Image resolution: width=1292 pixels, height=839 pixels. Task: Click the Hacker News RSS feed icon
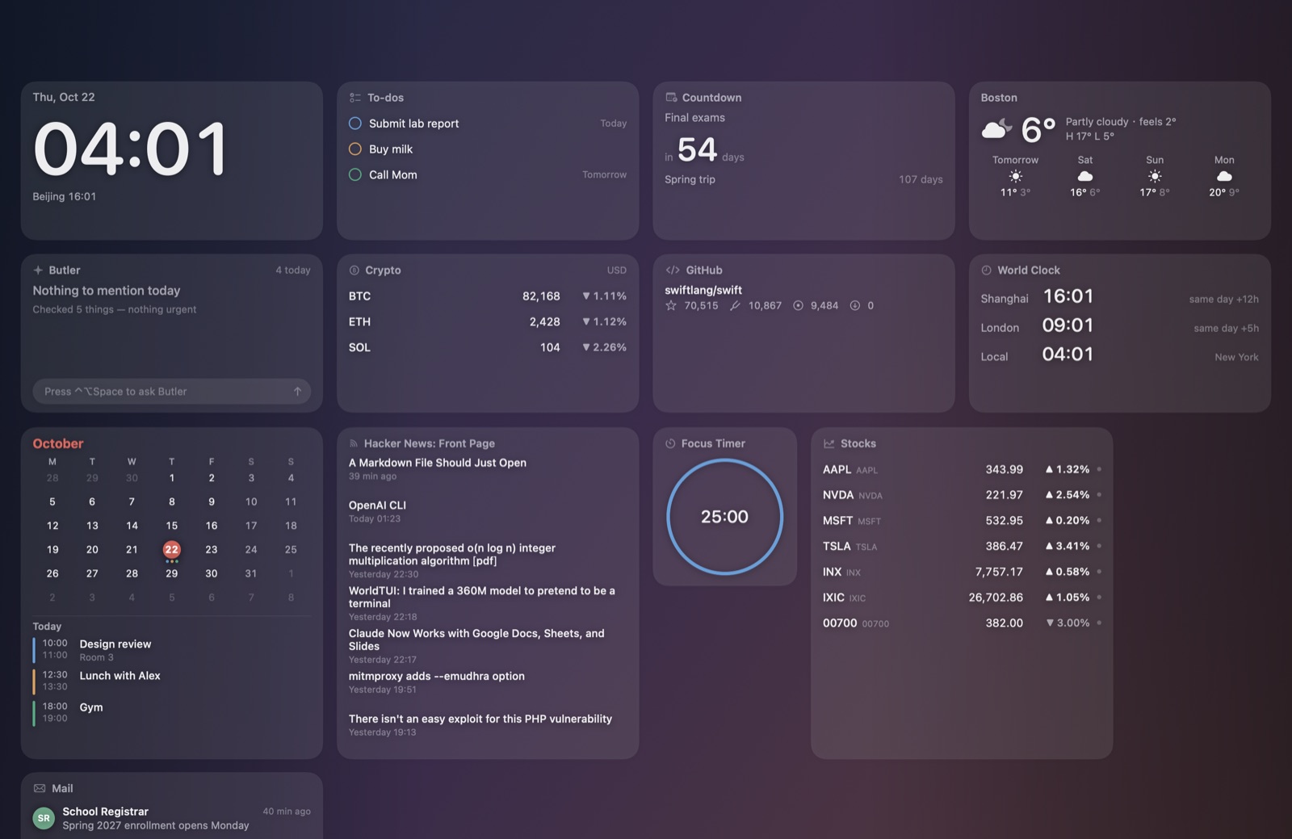[x=354, y=444]
